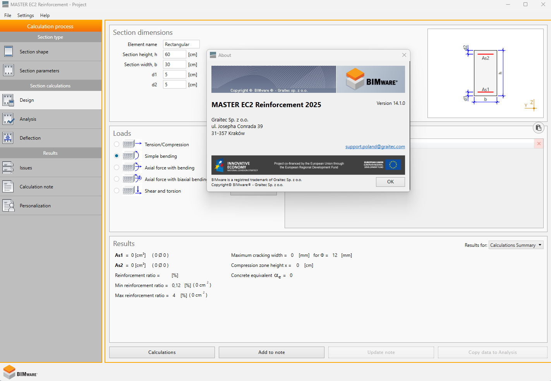
Task: Close the About dialog with X
Action: (x=404, y=55)
